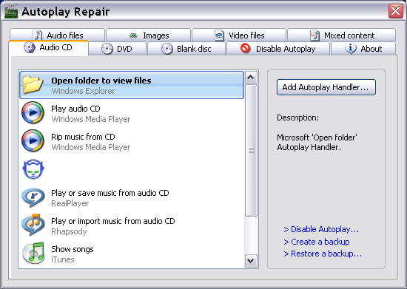Switch to the Audio files tab
This screenshot has width=407, height=289.
click(x=57, y=35)
